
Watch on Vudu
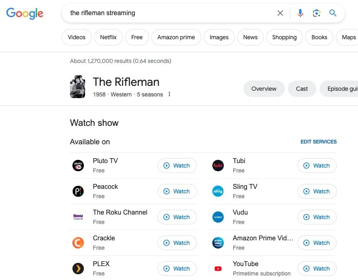pyautogui.click(x=317, y=217)
